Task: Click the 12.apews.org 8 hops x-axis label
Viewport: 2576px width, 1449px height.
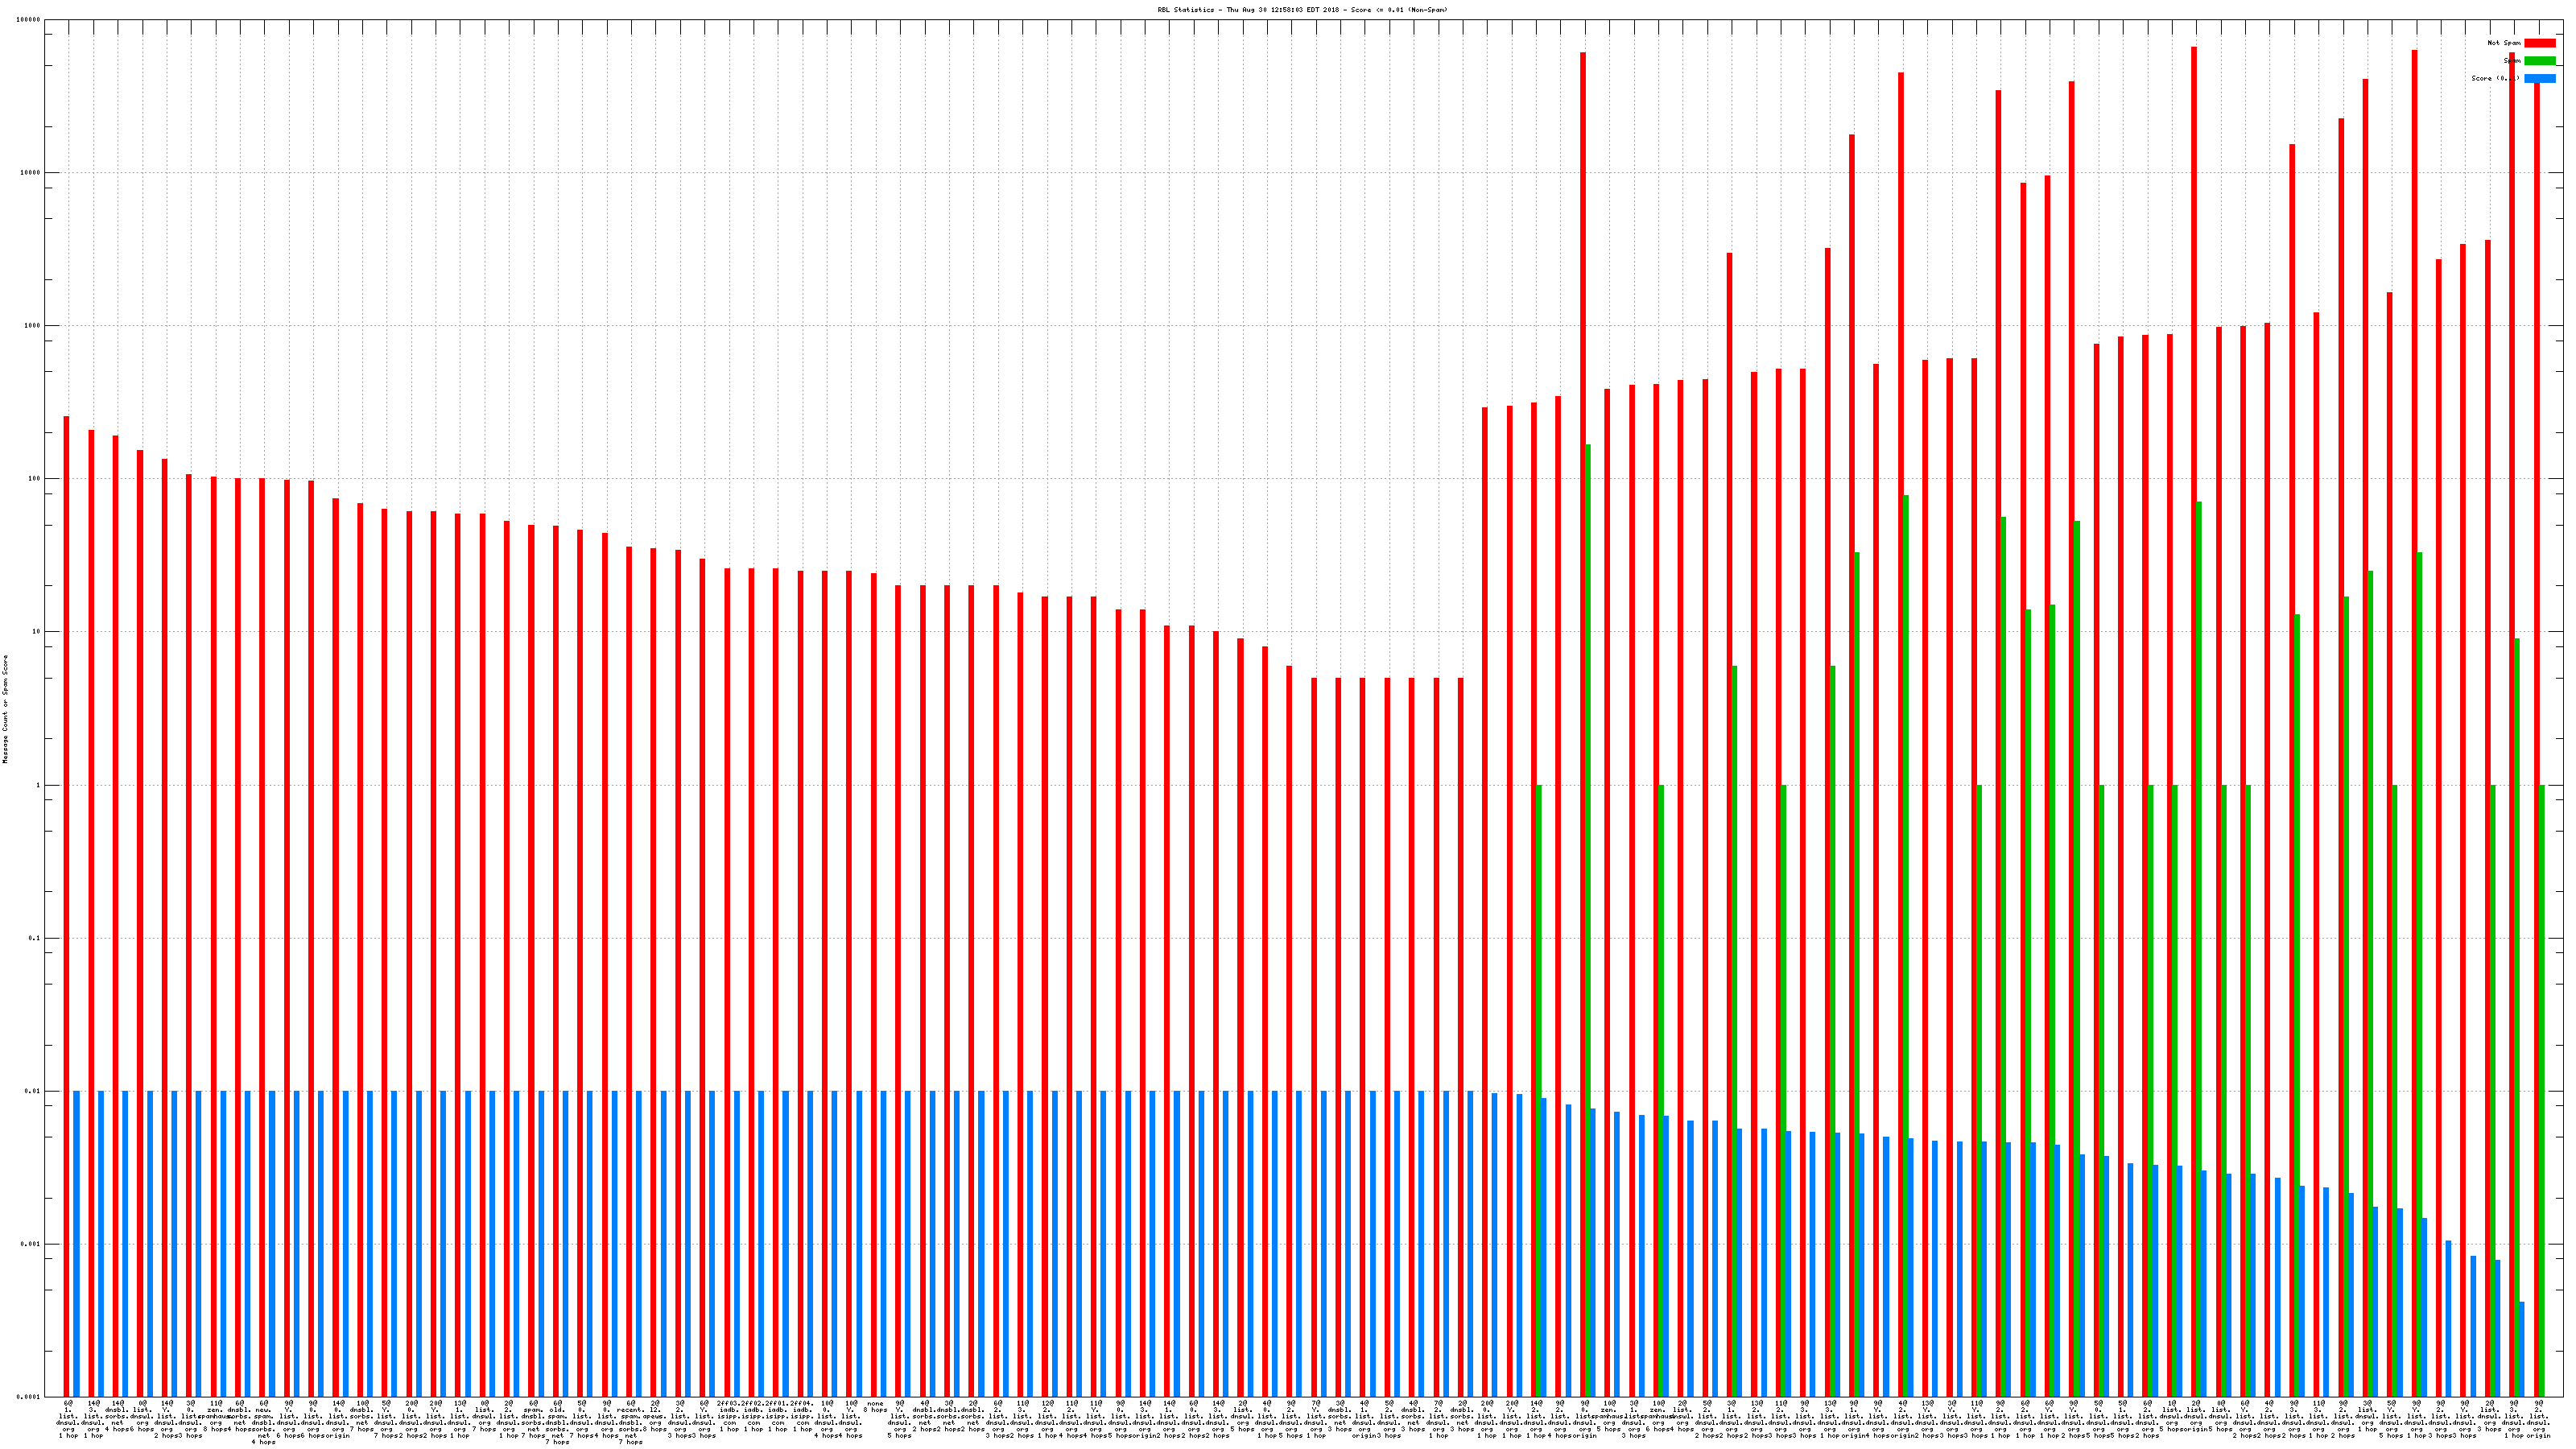Action: click(655, 1418)
